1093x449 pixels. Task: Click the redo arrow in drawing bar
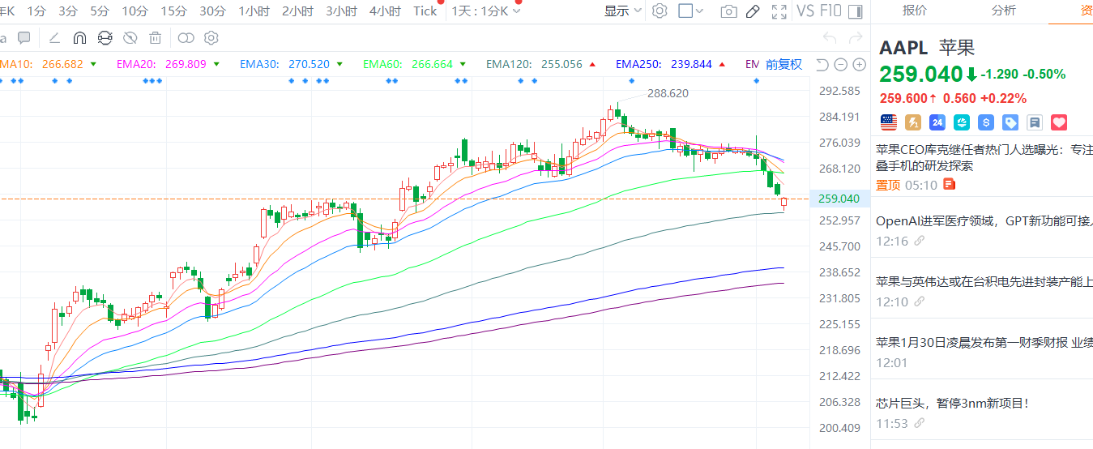click(855, 38)
